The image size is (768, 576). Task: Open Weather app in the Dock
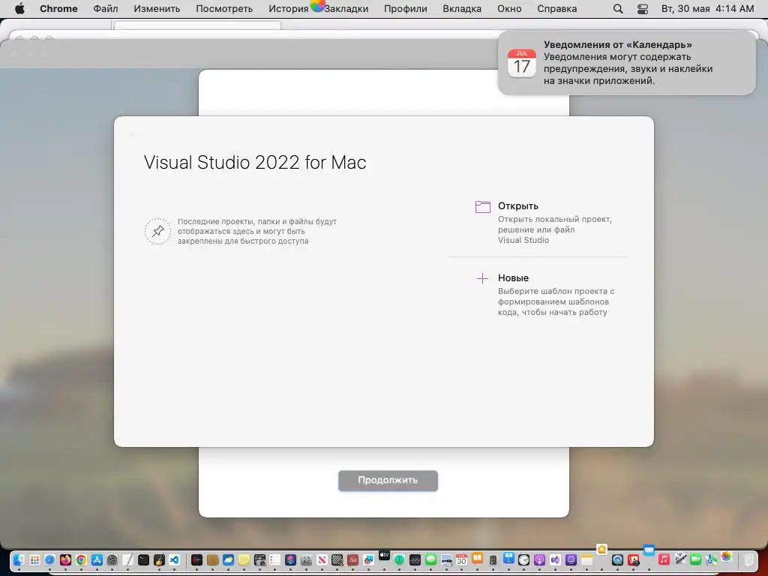[x=228, y=559]
